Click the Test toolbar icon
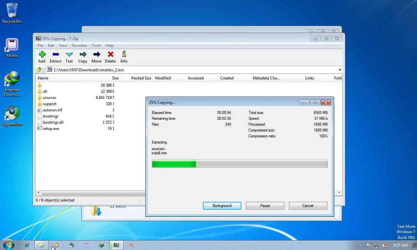The height and width of the screenshot is (250, 417). tap(69, 54)
